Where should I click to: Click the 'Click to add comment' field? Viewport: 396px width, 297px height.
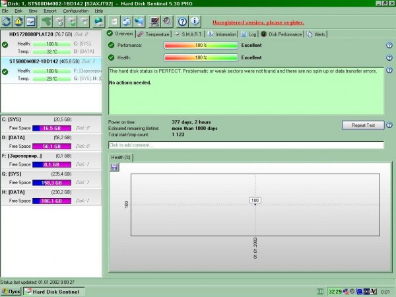point(246,145)
